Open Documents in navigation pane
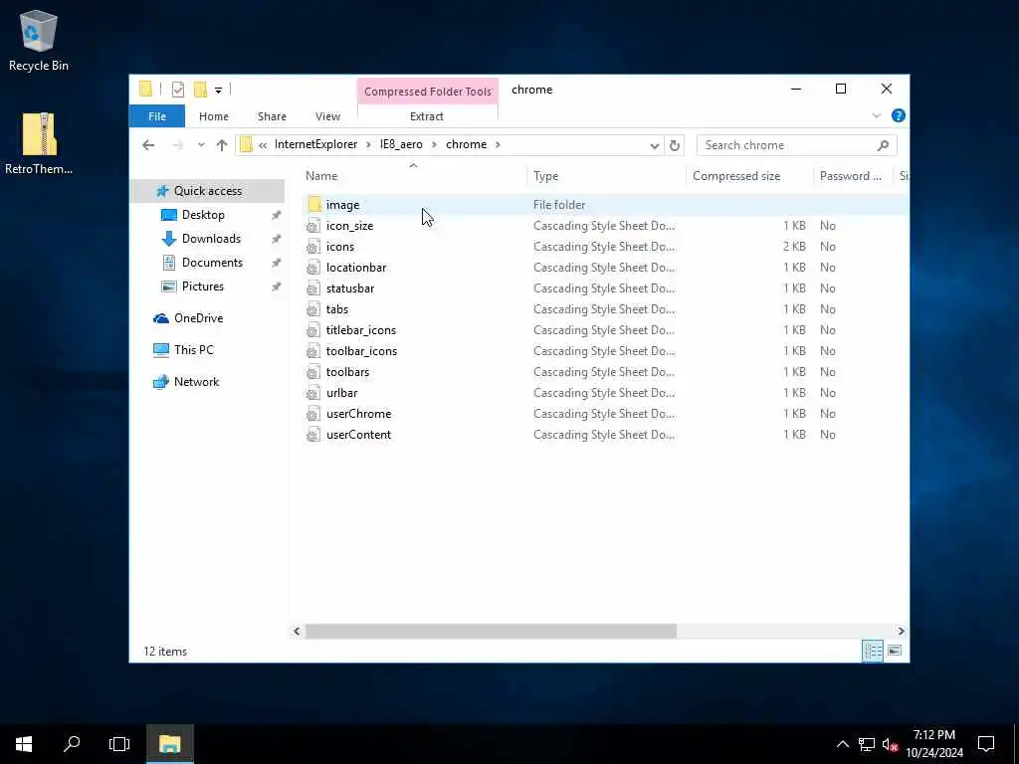Screen dimensions: 1019x764 [212, 263]
